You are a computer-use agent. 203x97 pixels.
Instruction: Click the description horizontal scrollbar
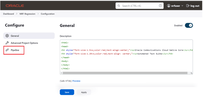coord(125,73)
